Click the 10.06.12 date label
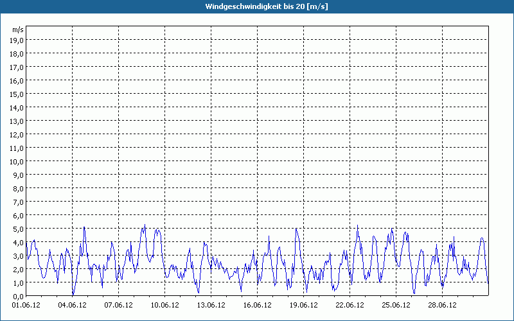Viewport: 514px width, 321px height. tap(165, 305)
